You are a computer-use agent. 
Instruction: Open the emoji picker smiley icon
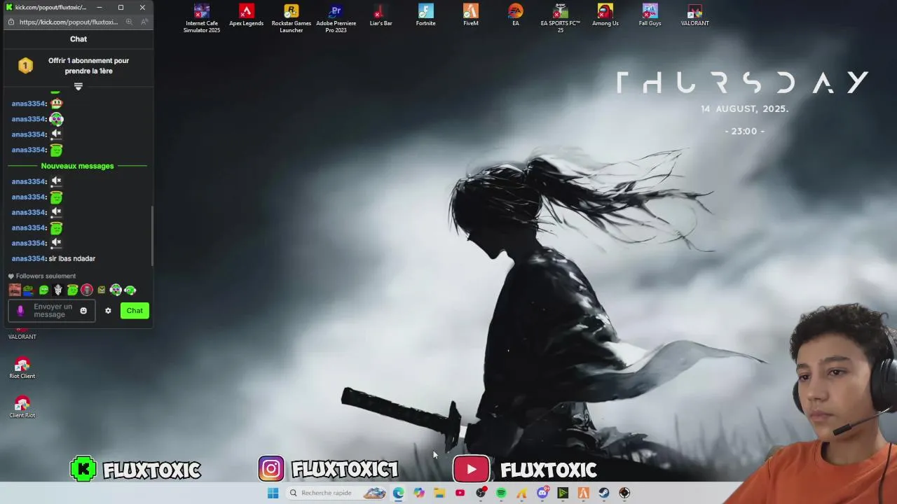tap(83, 311)
